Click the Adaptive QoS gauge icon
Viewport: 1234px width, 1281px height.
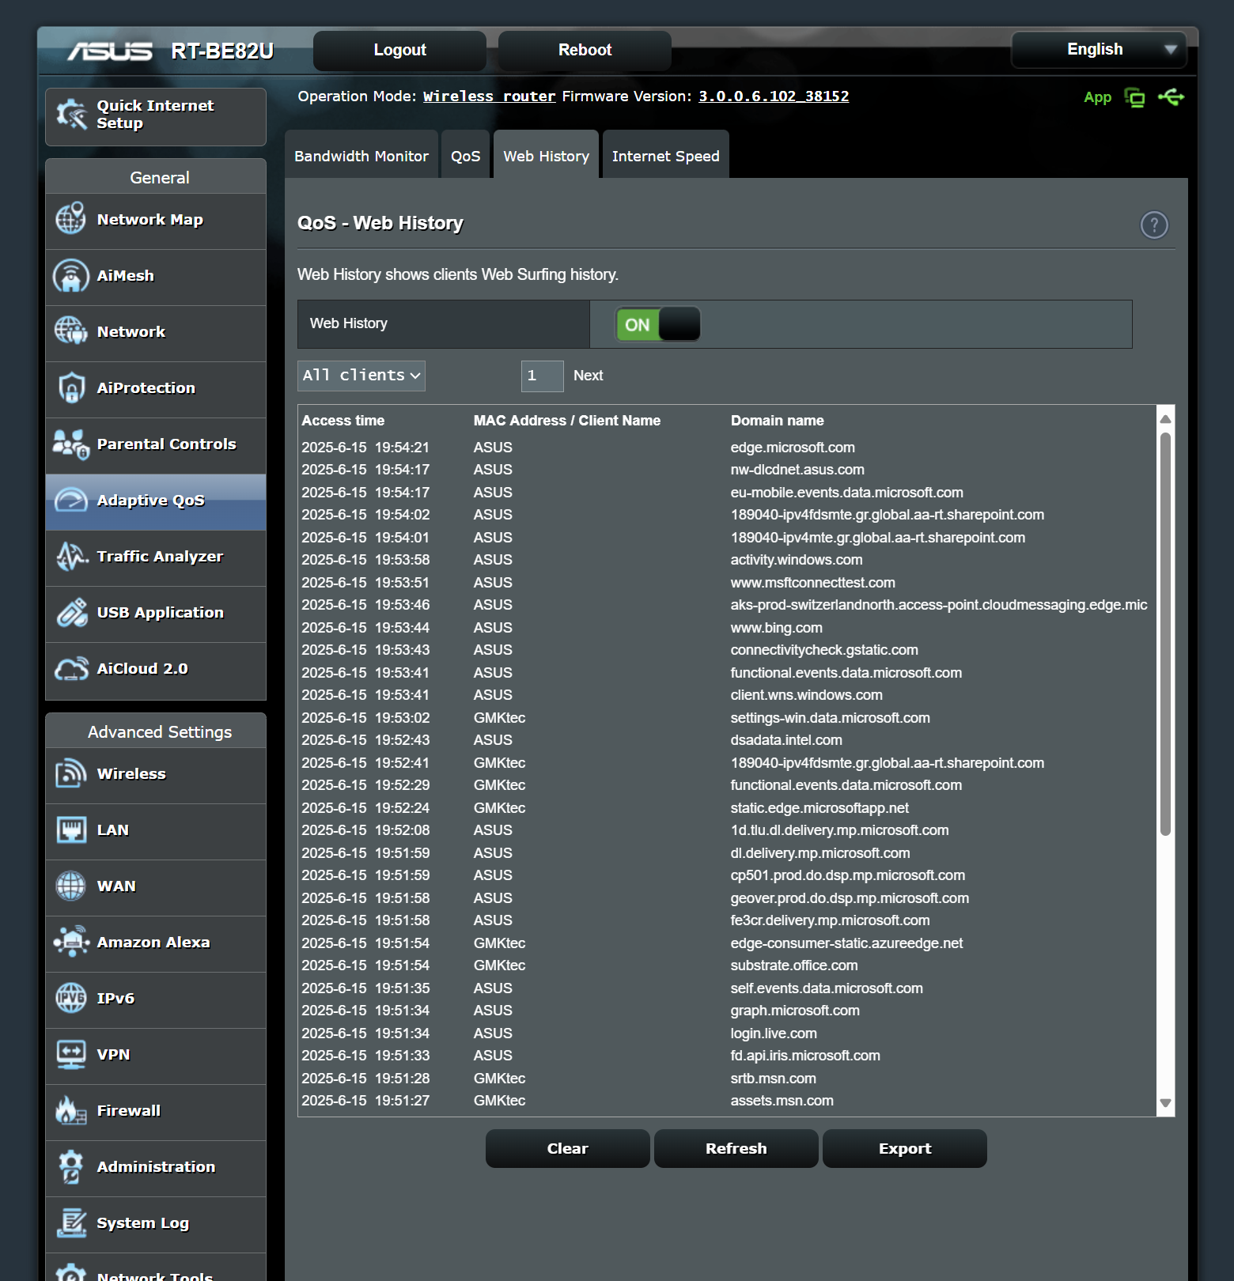(x=70, y=501)
